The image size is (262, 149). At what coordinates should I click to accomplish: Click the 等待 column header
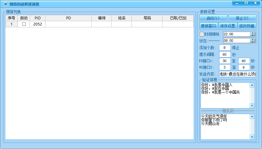102,18
